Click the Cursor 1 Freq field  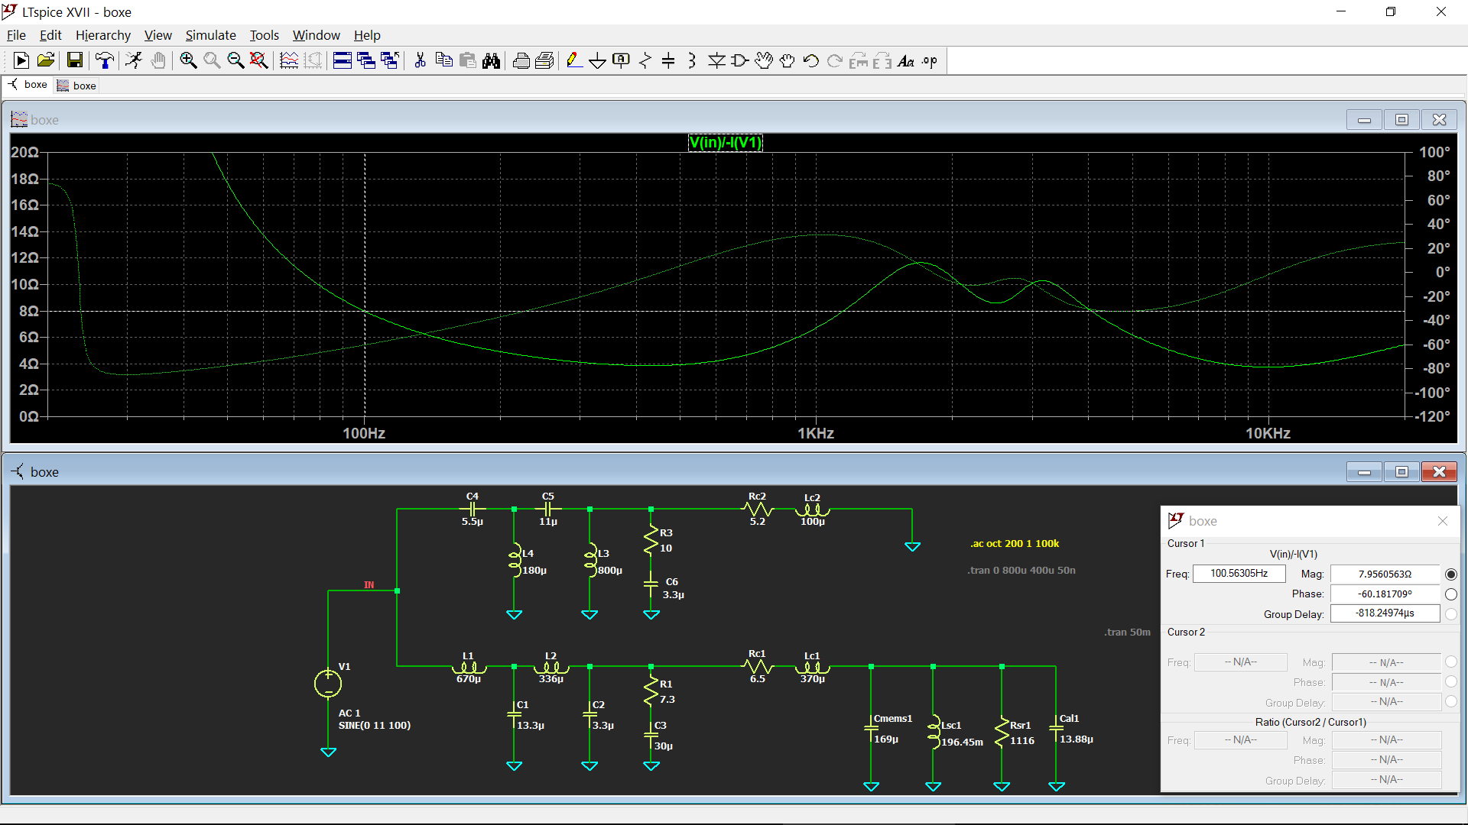[x=1239, y=574]
